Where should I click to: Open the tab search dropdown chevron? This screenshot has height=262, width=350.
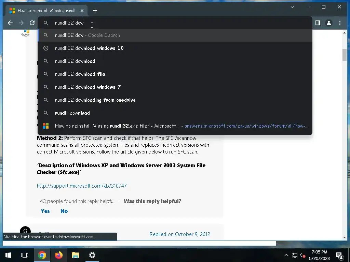292,7
